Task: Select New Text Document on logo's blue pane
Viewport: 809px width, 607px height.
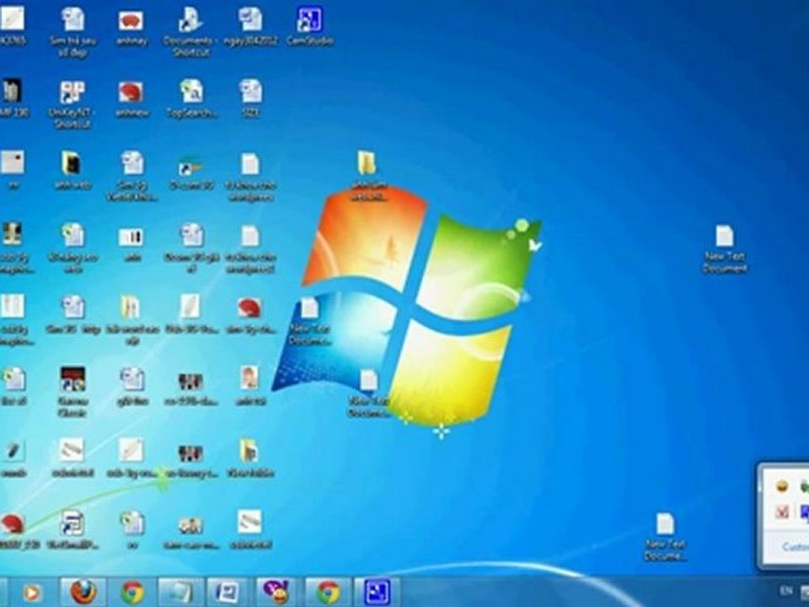Action: (309, 320)
